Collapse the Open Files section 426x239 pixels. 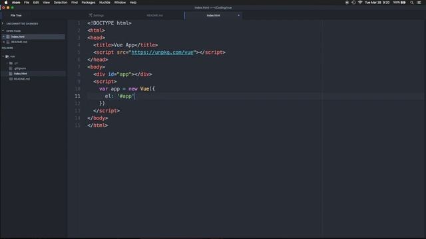point(3,31)
